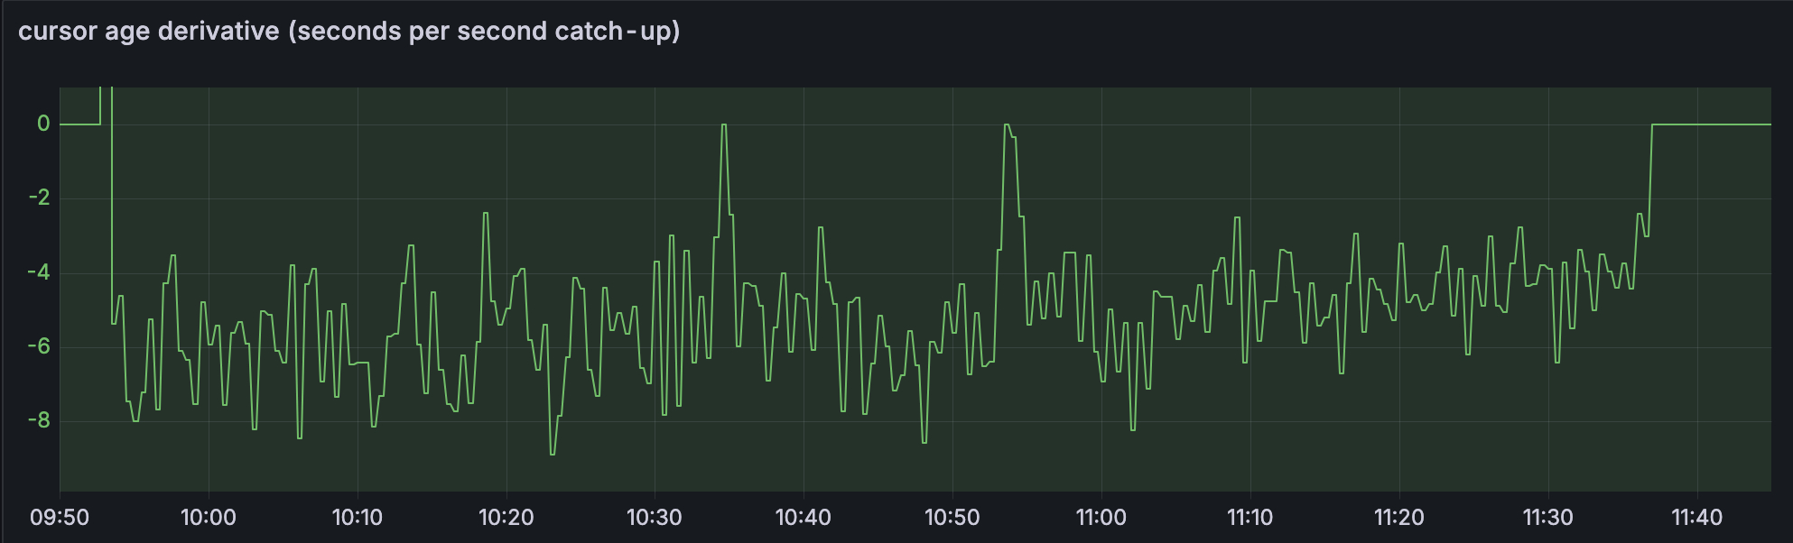Viewport: 1793px width, 543px height.
Task: Click the 0 label on the y-axis
Action: point(43,124)
